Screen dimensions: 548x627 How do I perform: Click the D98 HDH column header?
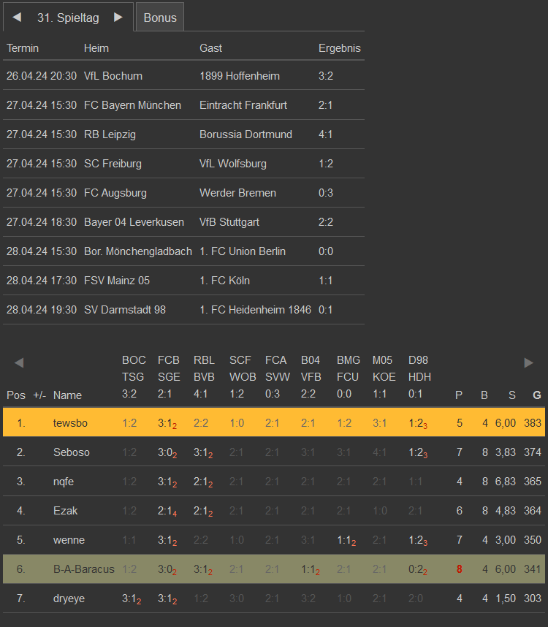(x=419, y=377)
